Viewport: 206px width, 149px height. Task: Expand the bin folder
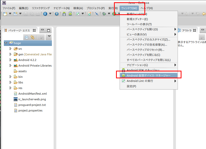coord(10,77)
